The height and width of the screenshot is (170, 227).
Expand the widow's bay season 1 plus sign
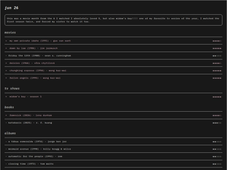coord(6,97)
